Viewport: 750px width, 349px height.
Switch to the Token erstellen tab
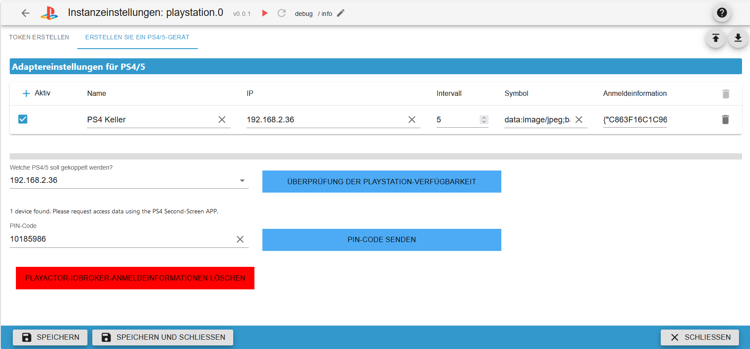tap(39, 37)
